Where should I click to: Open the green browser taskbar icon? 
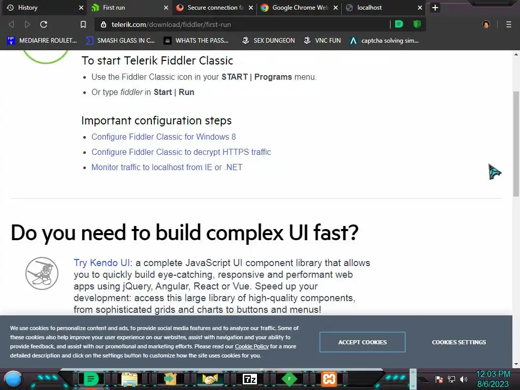tap(91, 379)
